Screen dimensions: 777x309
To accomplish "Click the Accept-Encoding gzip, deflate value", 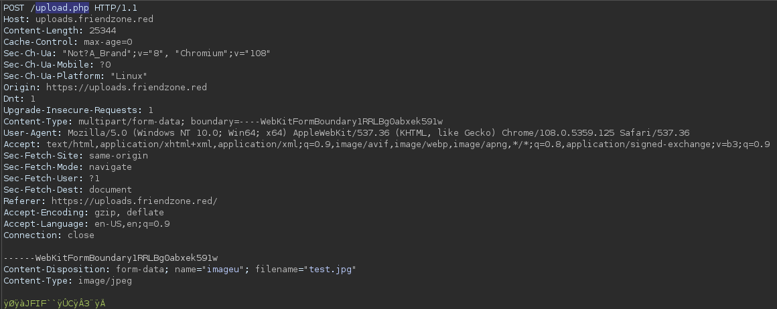I will point(129,213).
